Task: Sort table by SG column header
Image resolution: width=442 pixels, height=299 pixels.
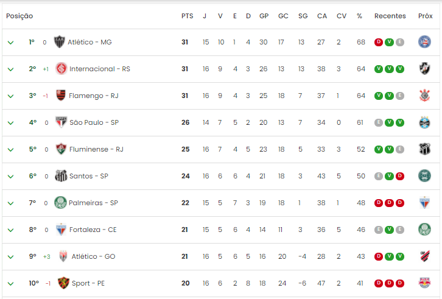Action: pos(303,16)
